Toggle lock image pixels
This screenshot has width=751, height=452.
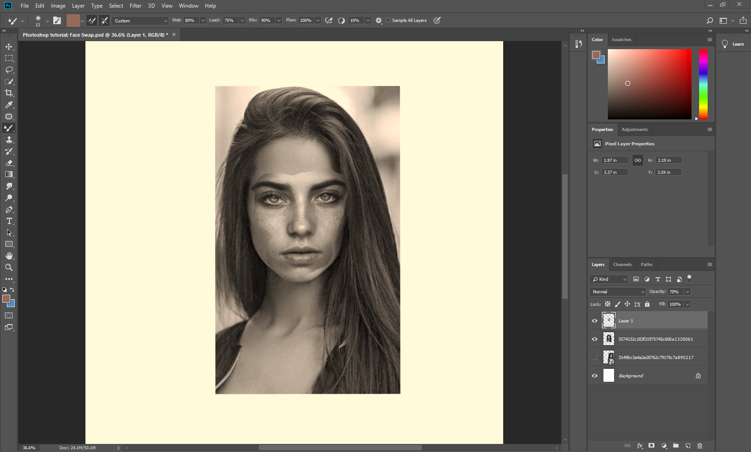617,304
